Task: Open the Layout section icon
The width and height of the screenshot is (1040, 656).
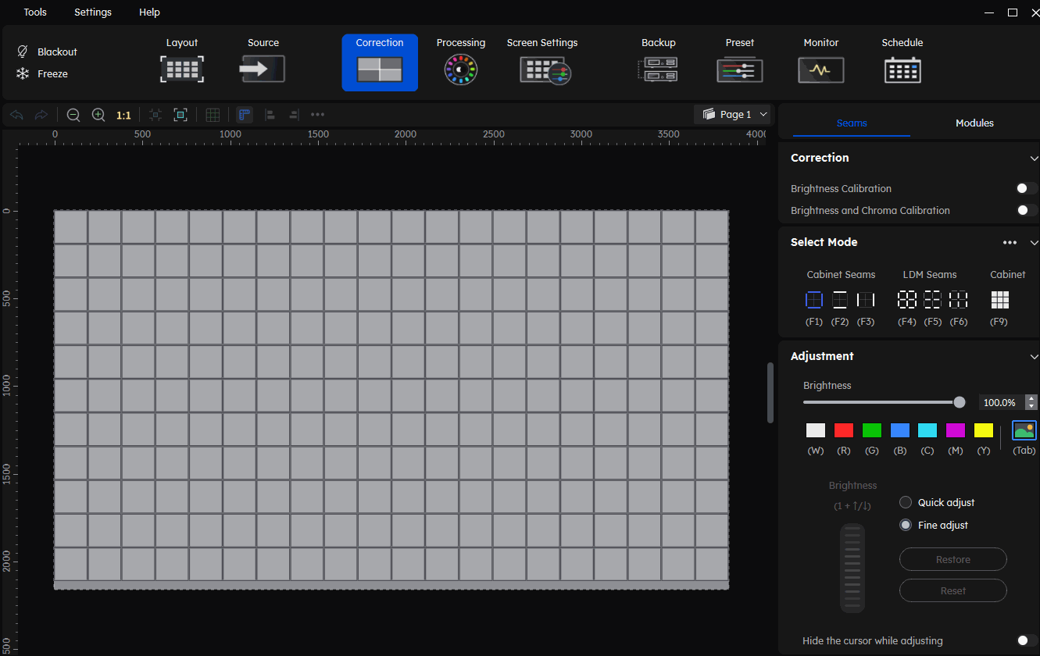Action: [x=182, y=69]
